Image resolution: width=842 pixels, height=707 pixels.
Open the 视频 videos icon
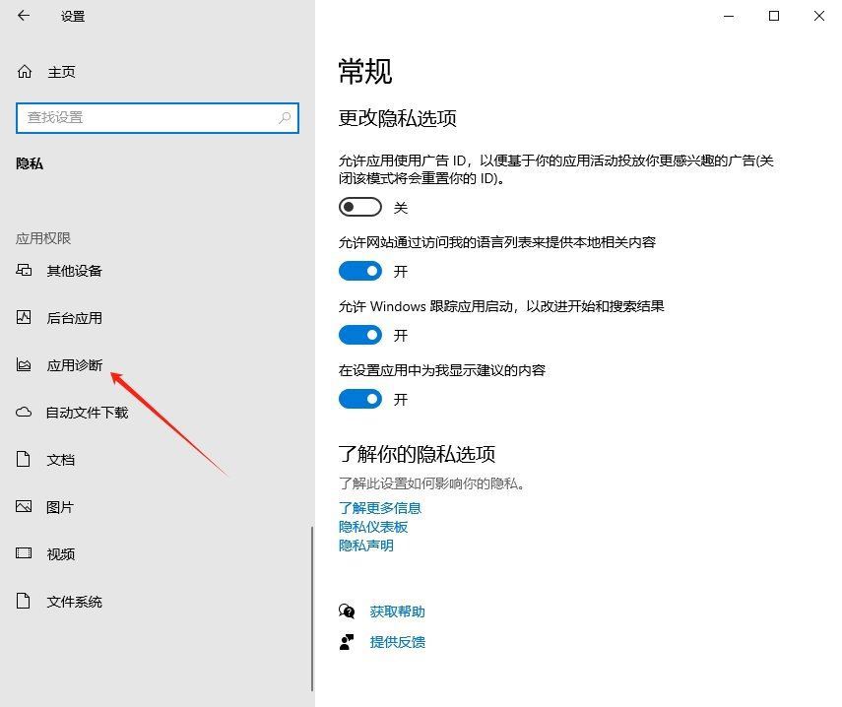tap(24, 553)
